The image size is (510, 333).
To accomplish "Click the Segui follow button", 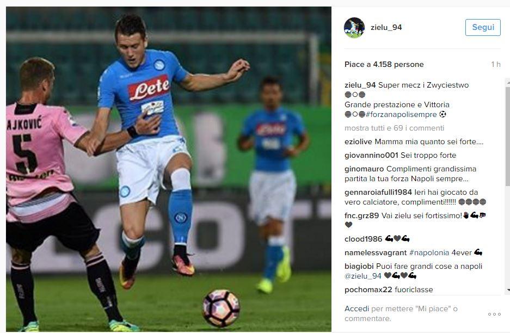I will coord(483,27).
